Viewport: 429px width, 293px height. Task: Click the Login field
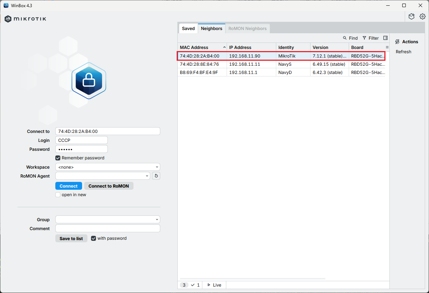click(81, 140)
